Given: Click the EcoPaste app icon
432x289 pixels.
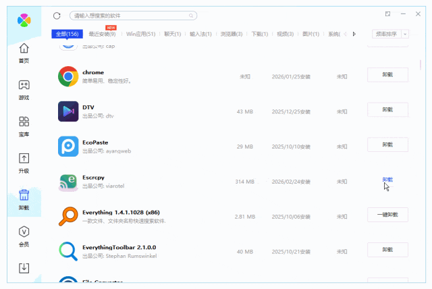Looking at the screenshot, I should (x=68, y=147).
